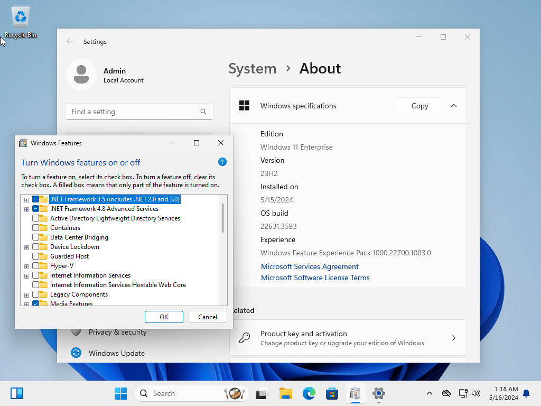The height and width of the screenshot is (406, 541).
Task: Collapse the Windows specifications section
Action: (x=453, y=106)
